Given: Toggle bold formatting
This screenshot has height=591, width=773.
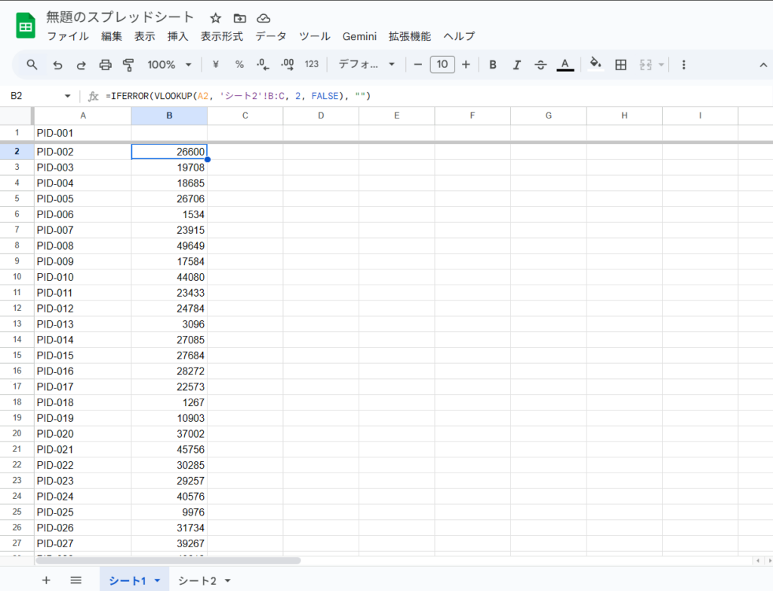Looking at the screenshot, I should pyautogui.click(x=493, y=65).
